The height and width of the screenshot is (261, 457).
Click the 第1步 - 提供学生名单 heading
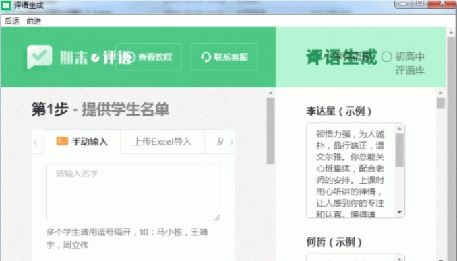(100, 110)
